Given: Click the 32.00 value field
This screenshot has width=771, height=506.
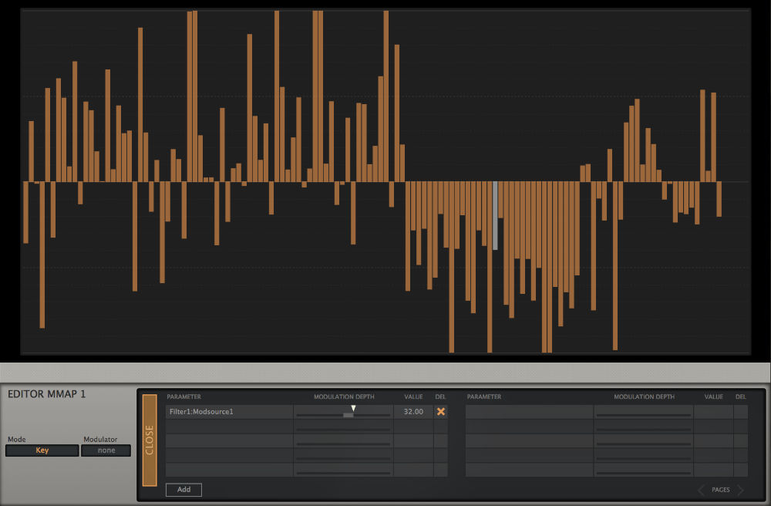Looking at the screenshot, I should (x=413, y=412).
